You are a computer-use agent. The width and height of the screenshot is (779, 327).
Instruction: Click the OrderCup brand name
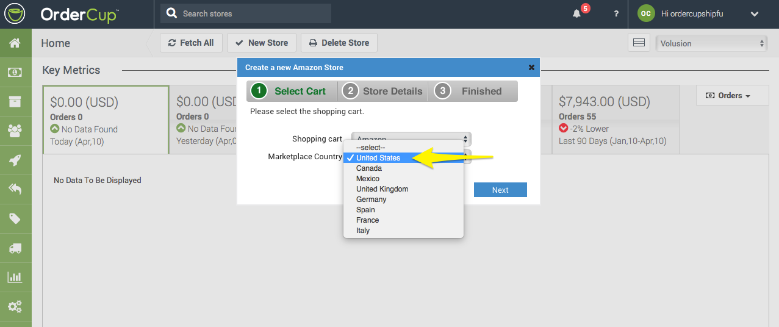tap(79, 14)
